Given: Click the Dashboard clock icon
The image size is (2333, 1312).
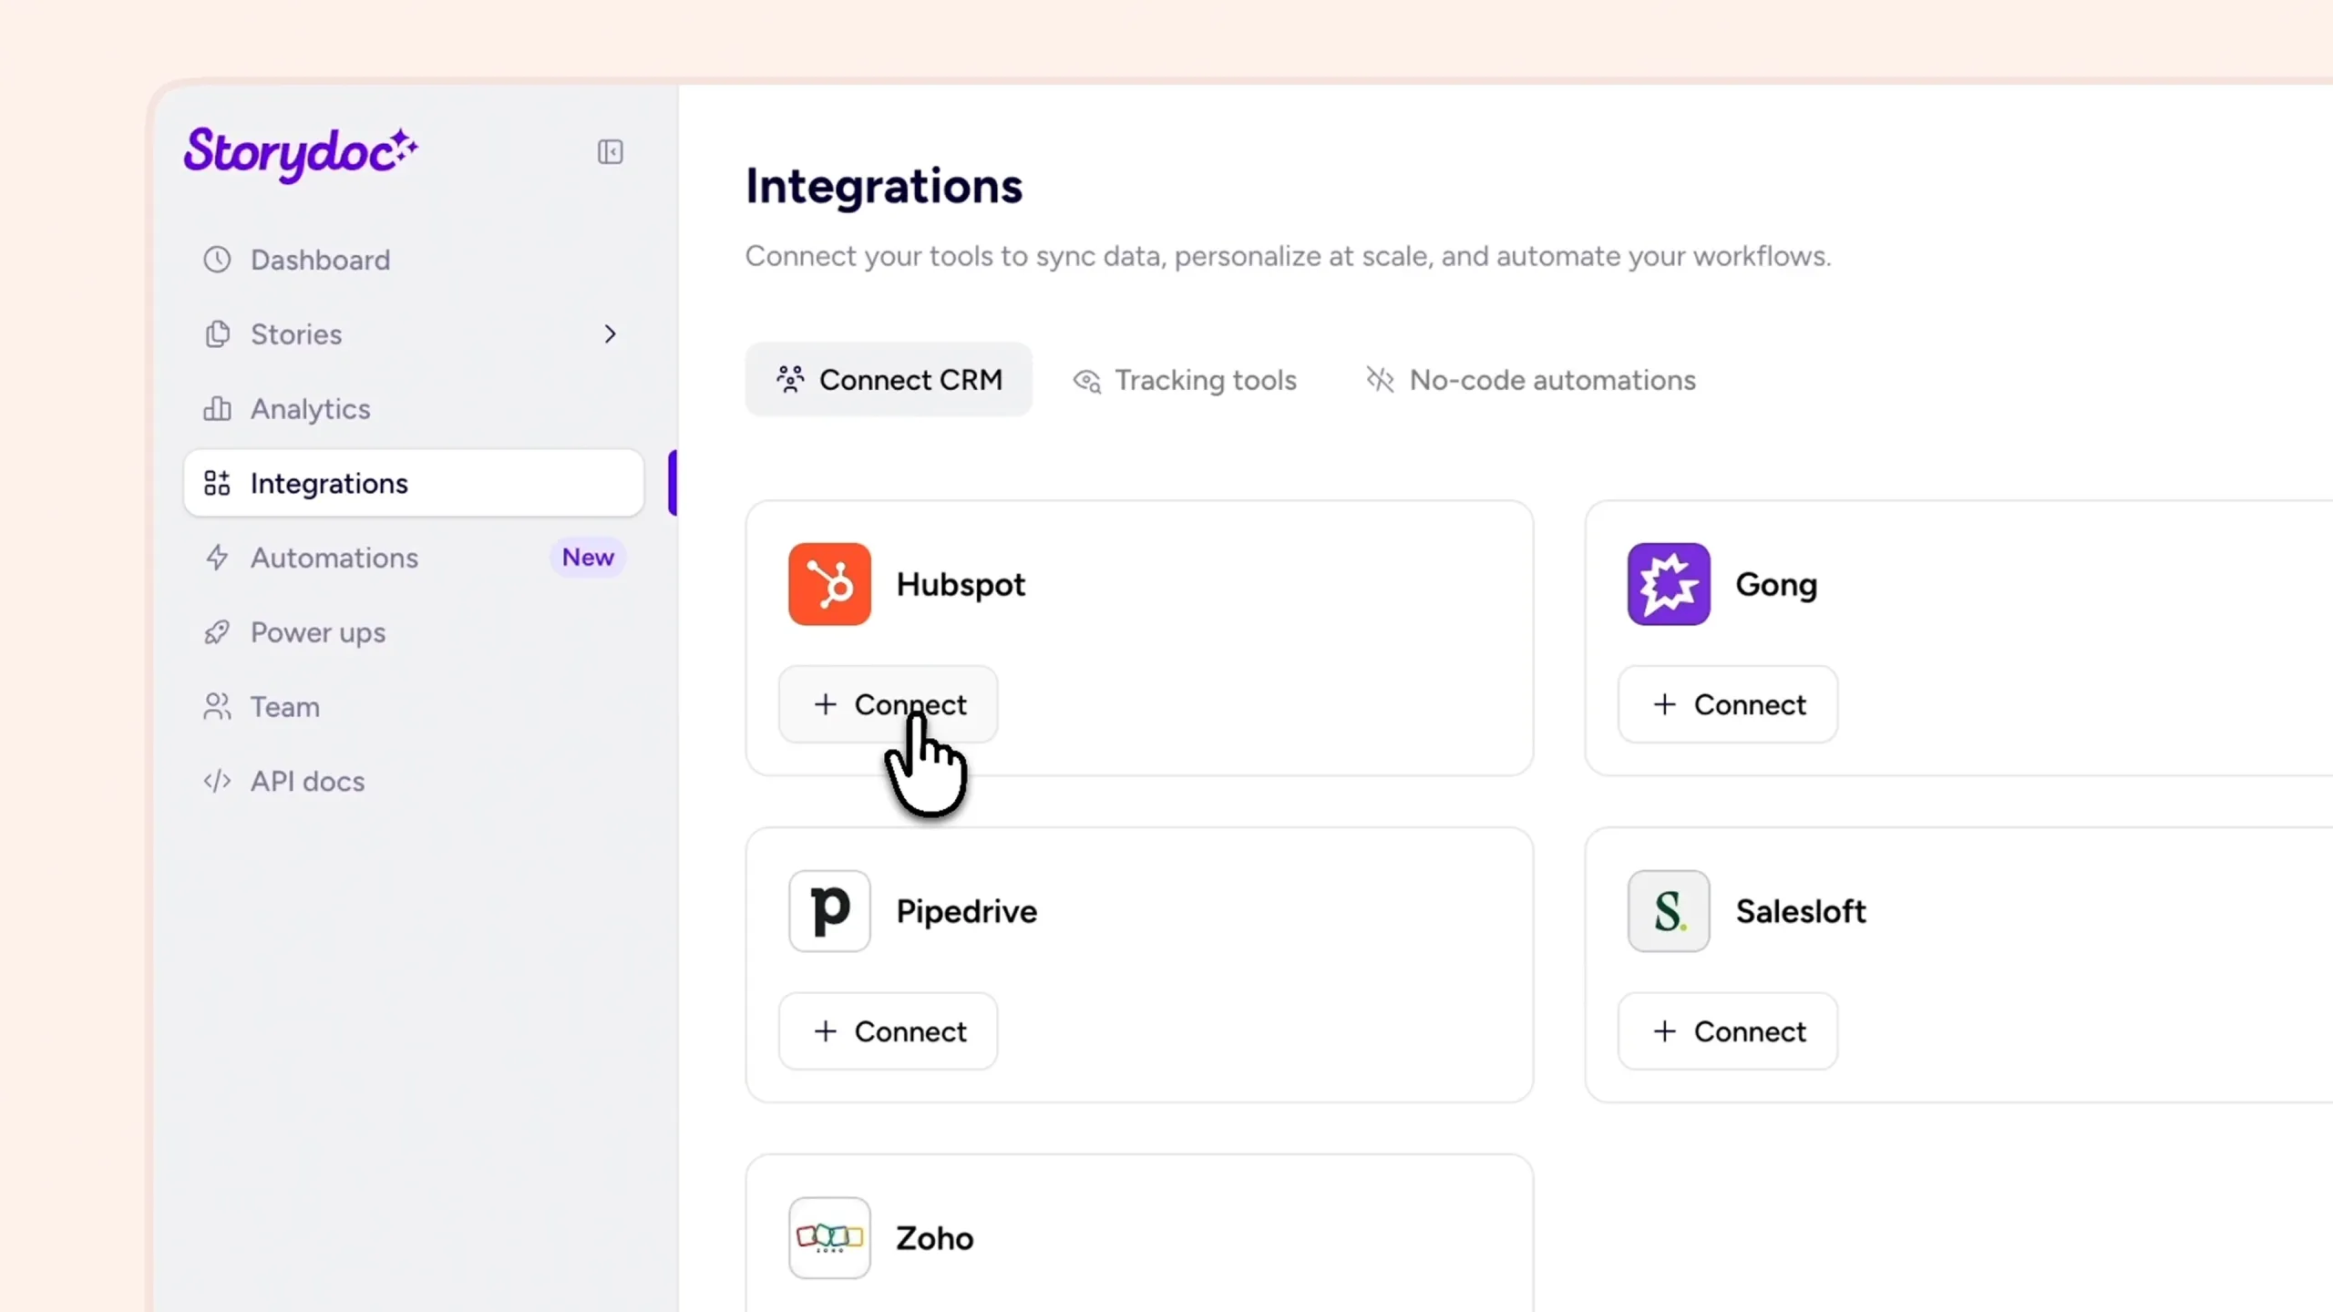Looking at the screenshot, I should [x=217, y=260].
